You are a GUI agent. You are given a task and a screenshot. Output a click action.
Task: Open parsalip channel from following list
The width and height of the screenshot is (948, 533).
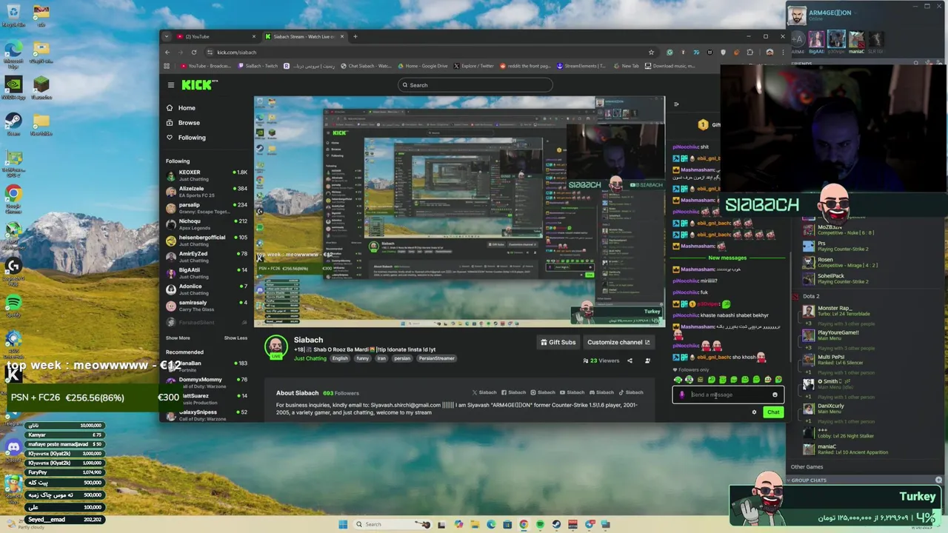tap(207, 208)
